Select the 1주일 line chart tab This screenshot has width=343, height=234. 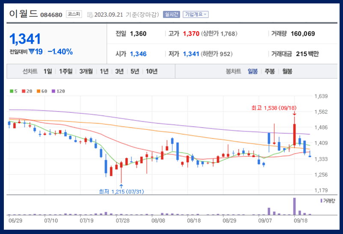click(65, 71)
